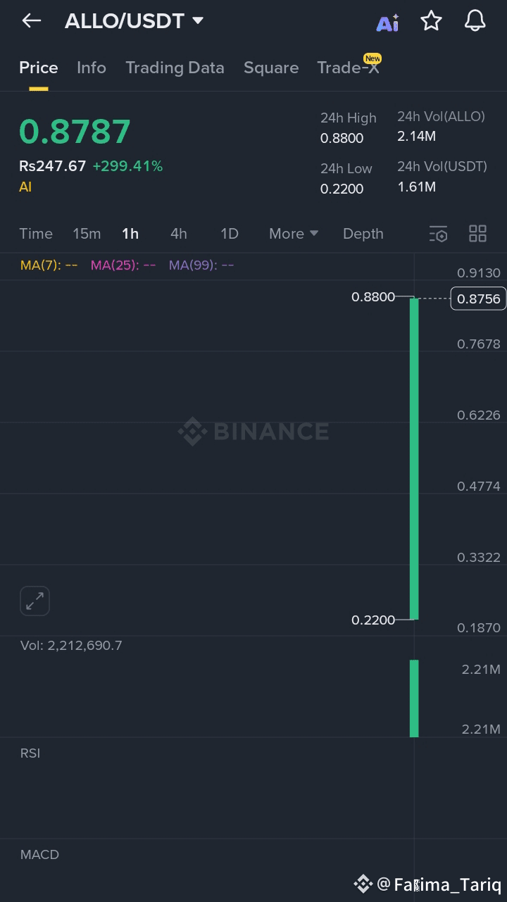
Task: Open the Square tab
Action: coord(271,68)
